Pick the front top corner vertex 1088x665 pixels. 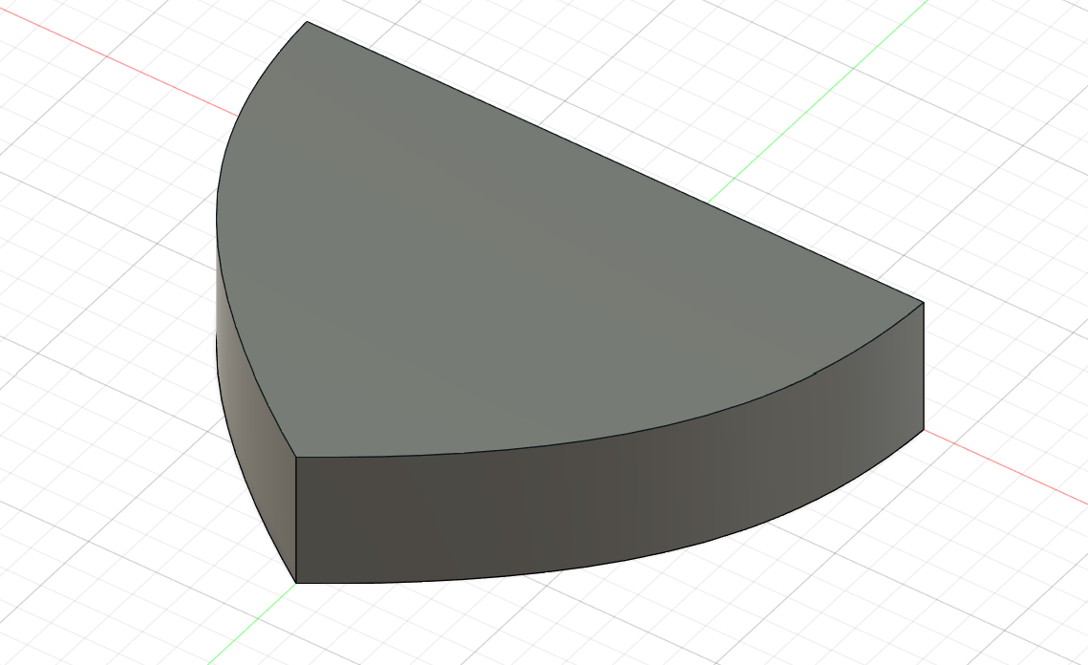click(x=296, y=458)
